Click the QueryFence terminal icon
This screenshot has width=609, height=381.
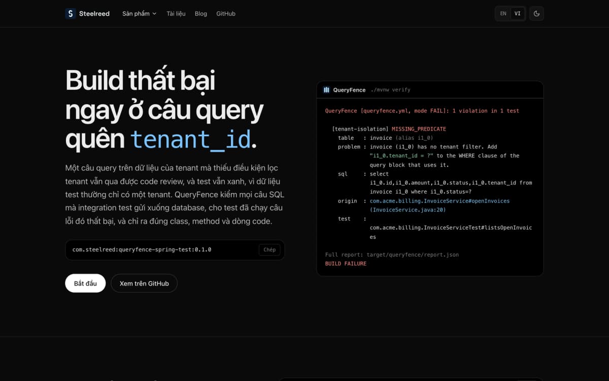pyautogui.click(x=326, y=90)
